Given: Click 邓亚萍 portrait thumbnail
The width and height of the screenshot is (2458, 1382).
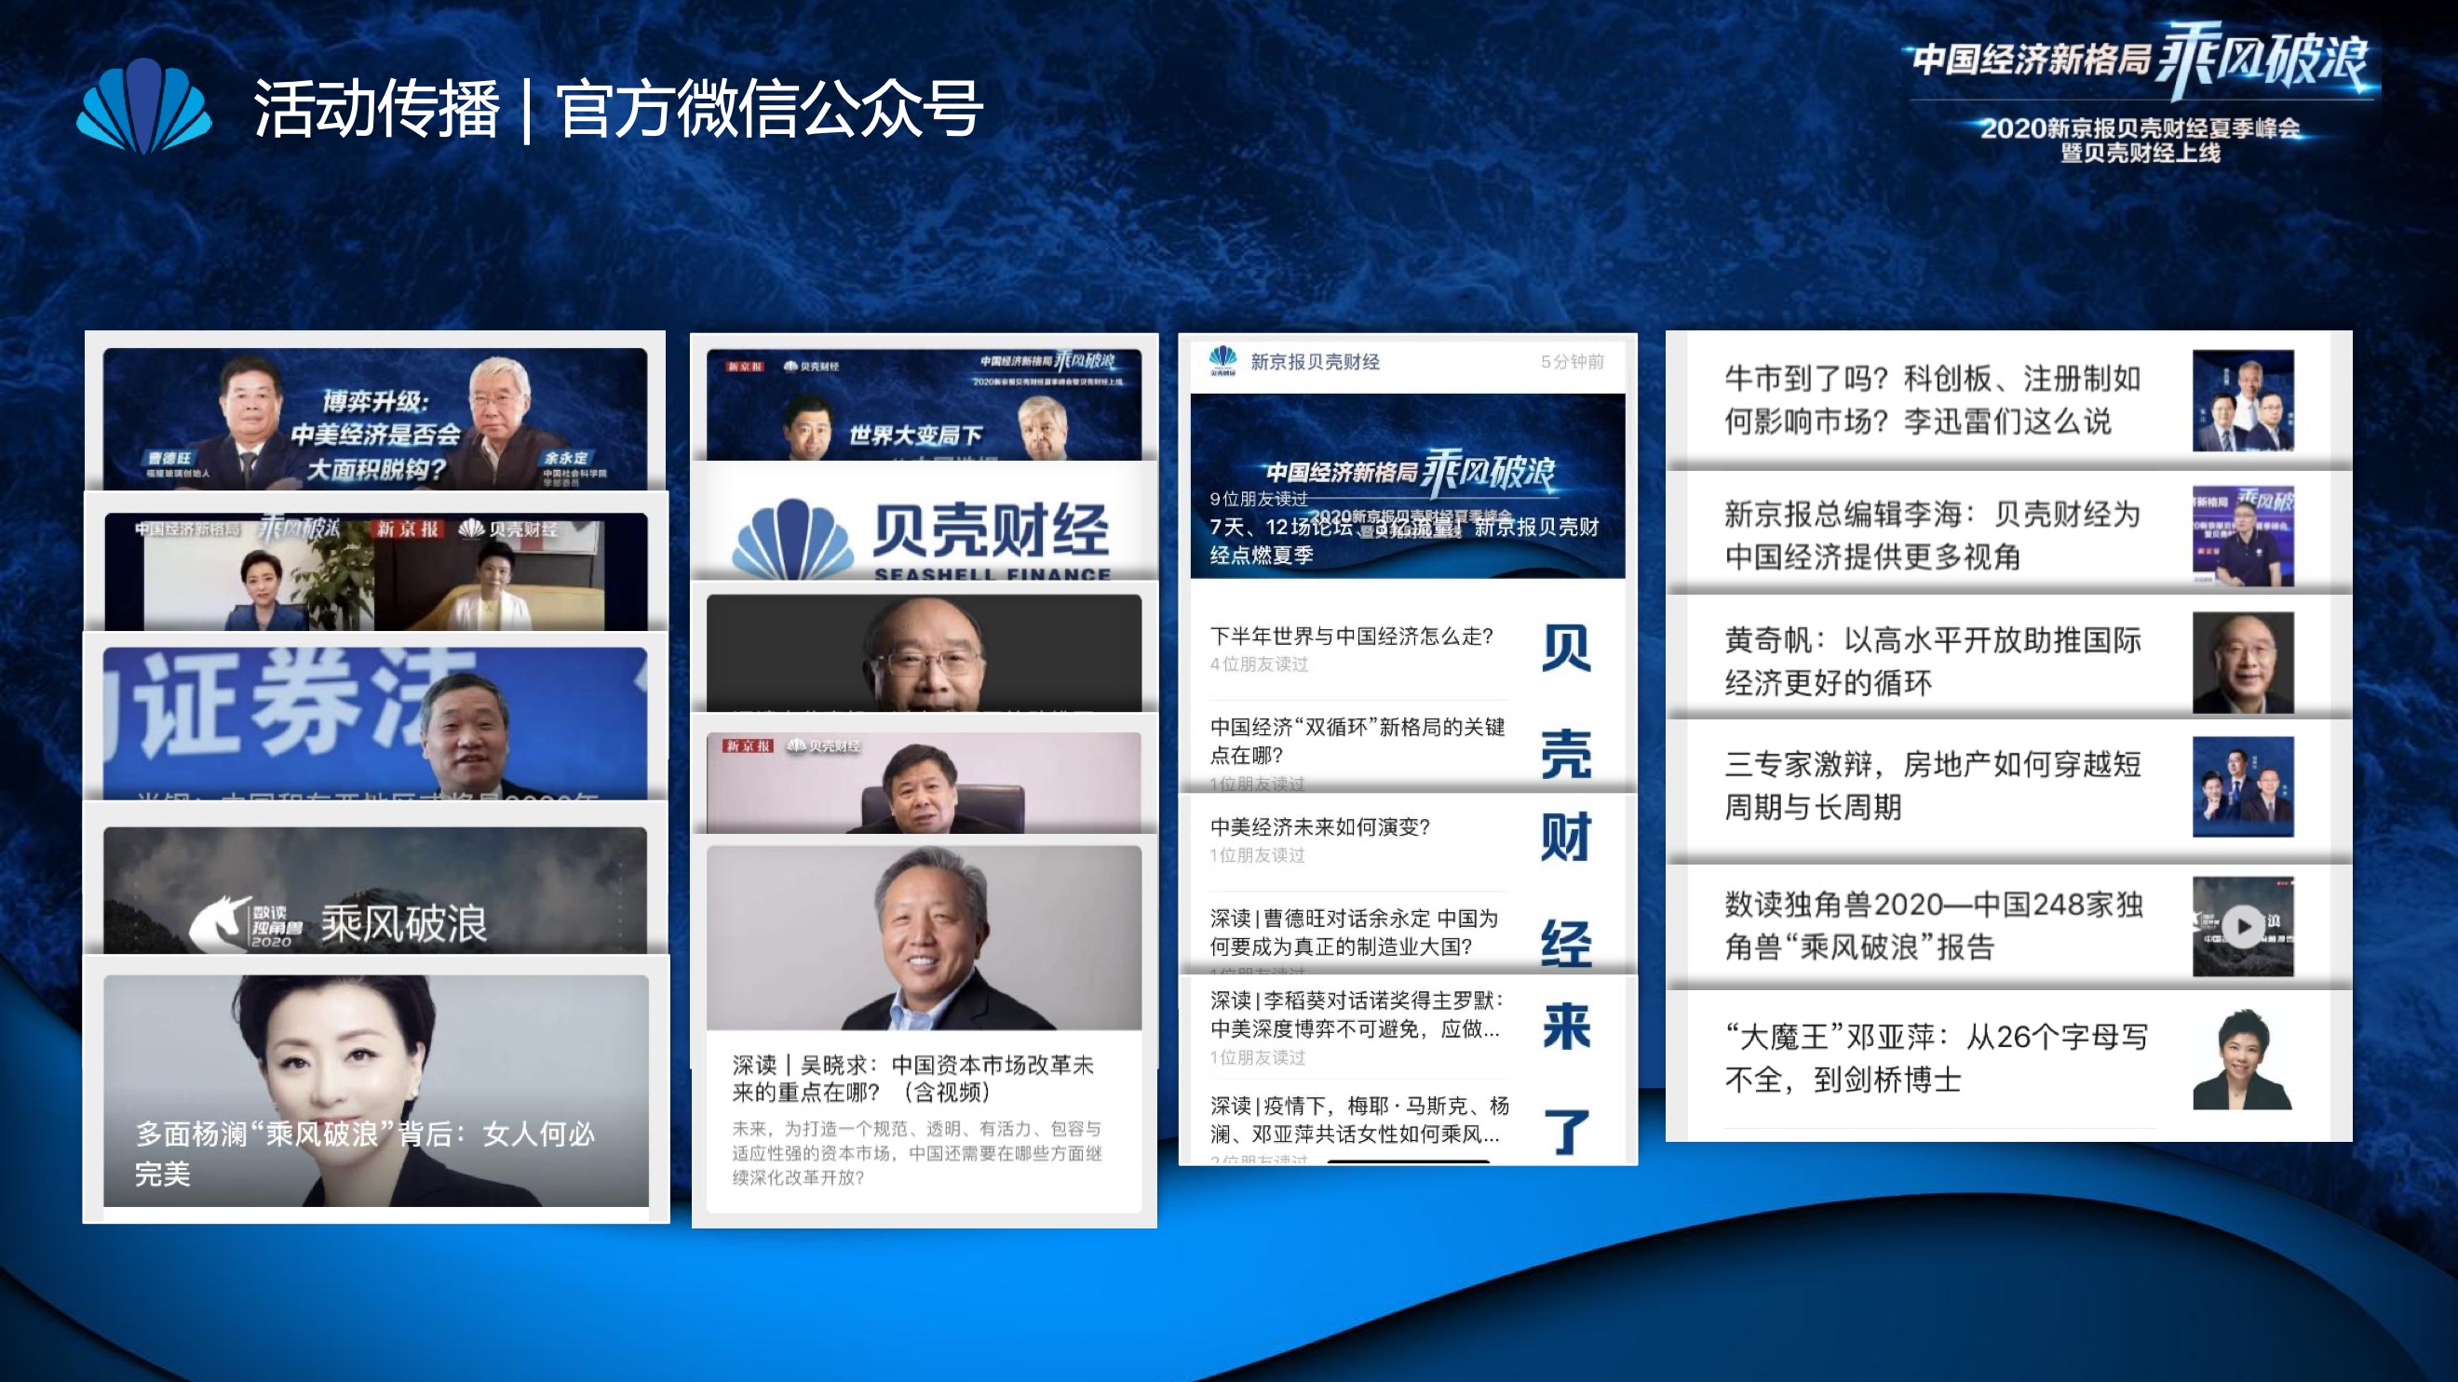Looking at the screenshot, I should [x=2242, y=1060].
